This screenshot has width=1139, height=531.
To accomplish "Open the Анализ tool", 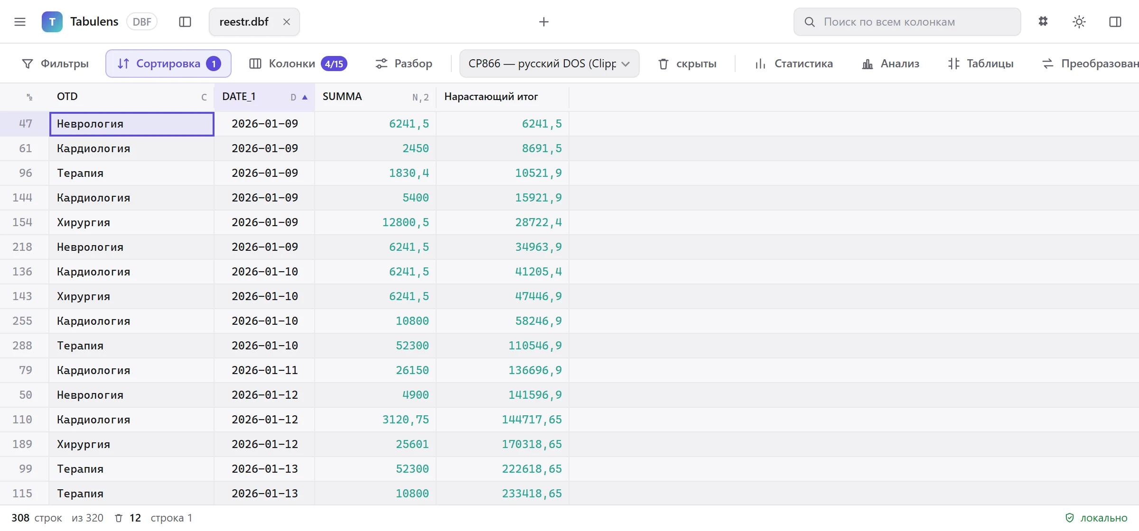I will point(890,64).
